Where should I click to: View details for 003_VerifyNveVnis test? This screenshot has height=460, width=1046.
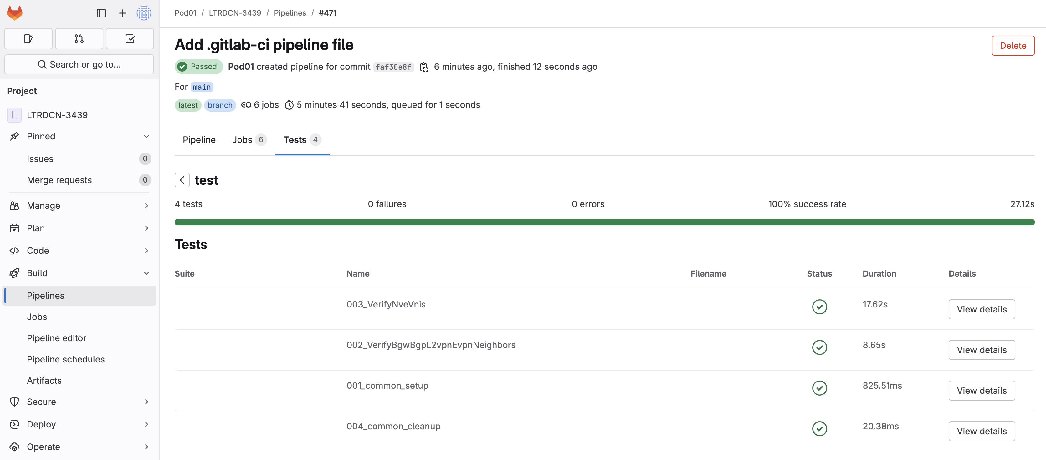pyautogui.click(x=981, y=309)
